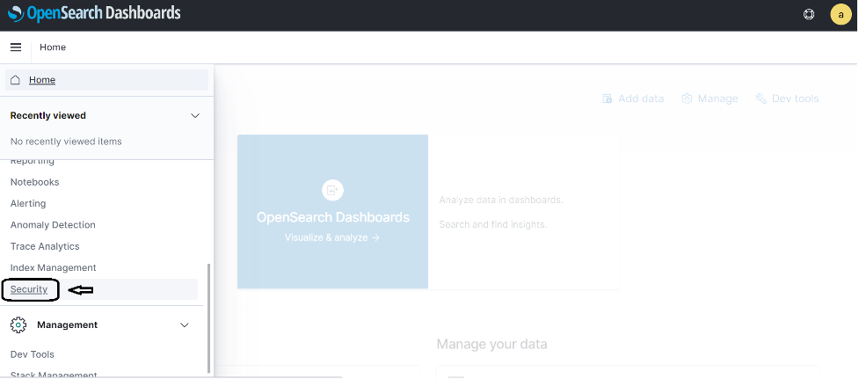Viewport: 859px width, 379px height.
Task: Open Dev Tools under Management
Action: click(33, 354)
